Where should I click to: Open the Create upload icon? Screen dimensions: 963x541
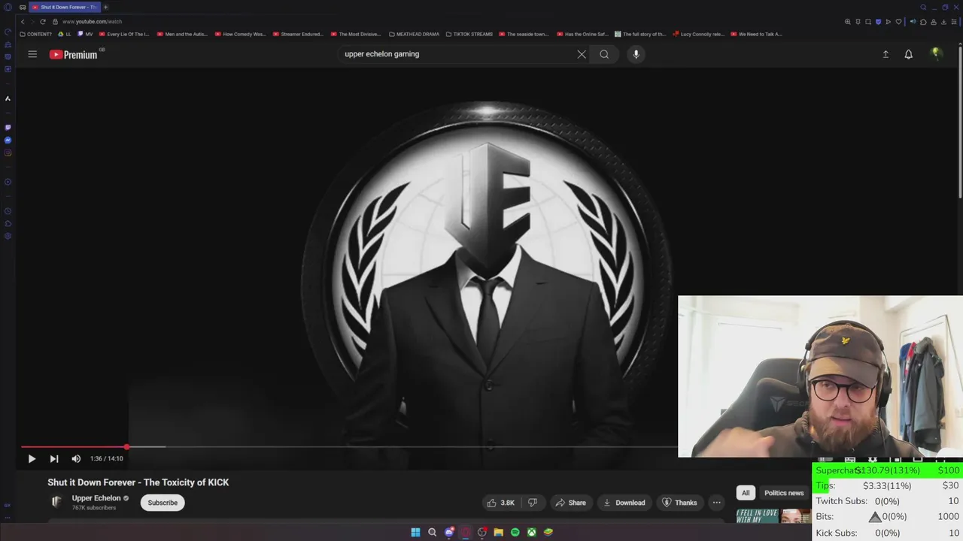[x=886, y=54]
